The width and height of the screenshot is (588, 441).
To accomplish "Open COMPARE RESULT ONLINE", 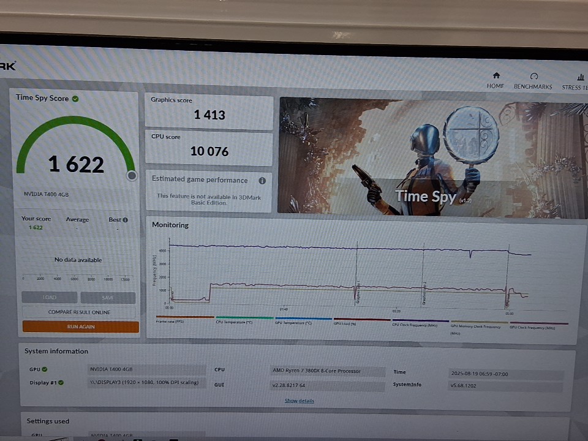I will (x=79, y=312).
